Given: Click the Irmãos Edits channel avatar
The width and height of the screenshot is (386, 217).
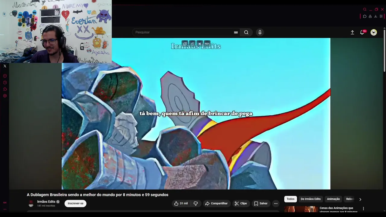Looking at the screenshot, I should (31, 203).
